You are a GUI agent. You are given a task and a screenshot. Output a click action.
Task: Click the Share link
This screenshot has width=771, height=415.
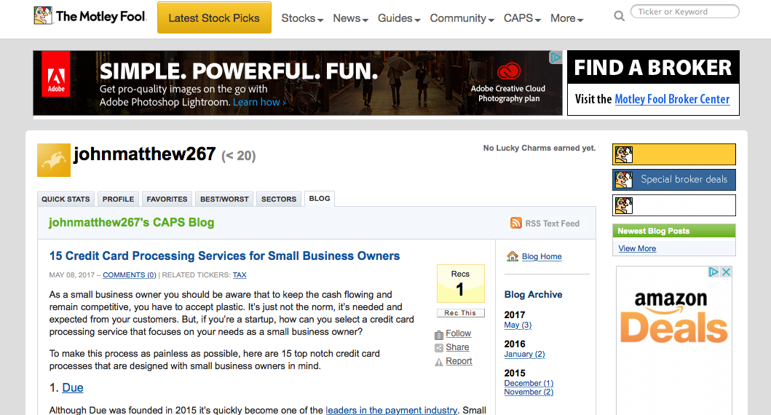click(457, 347)
